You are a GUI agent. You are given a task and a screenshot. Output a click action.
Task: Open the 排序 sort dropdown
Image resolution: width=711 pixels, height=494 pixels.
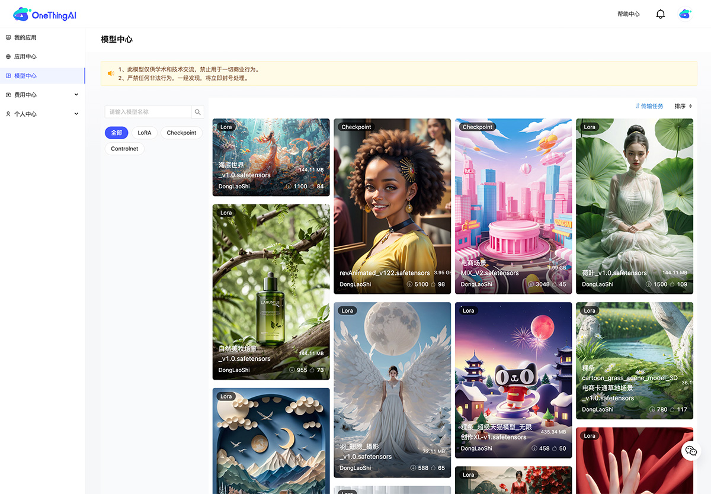point(683,106)
